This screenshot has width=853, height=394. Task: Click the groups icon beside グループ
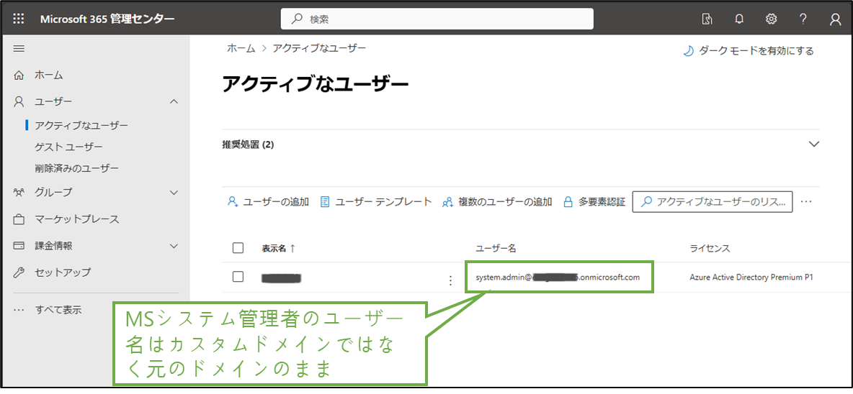[x=19, y=192]
